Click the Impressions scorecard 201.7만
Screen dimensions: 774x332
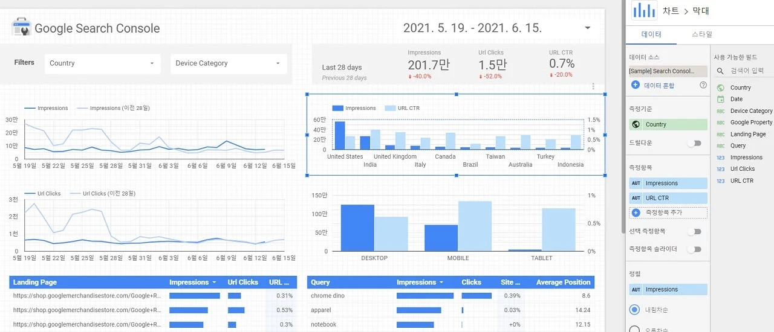(x=429, y=66)
